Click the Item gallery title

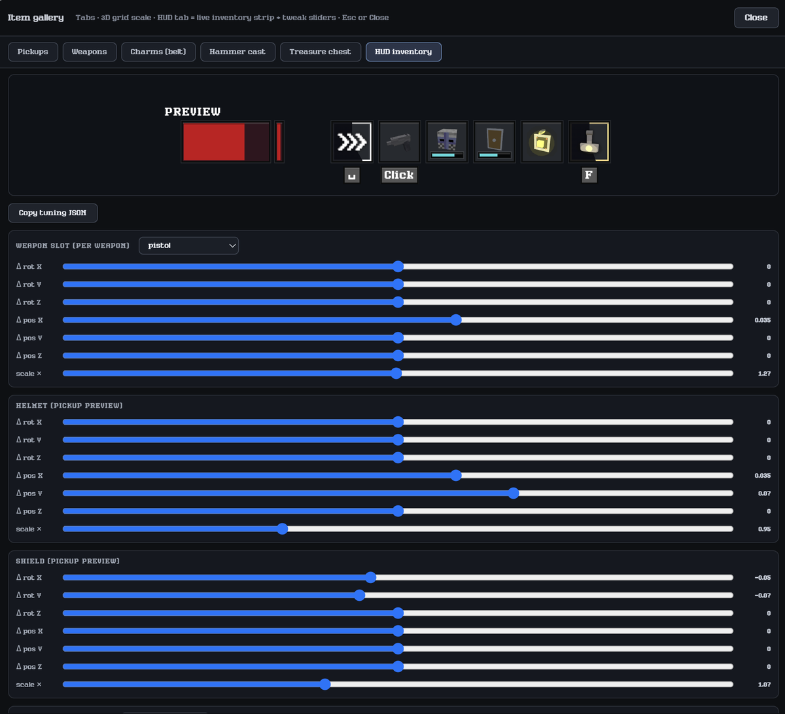pyautogui.click(x=35, y=18)
